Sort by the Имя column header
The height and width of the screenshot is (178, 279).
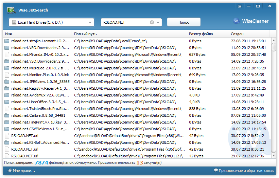[37, 34]
